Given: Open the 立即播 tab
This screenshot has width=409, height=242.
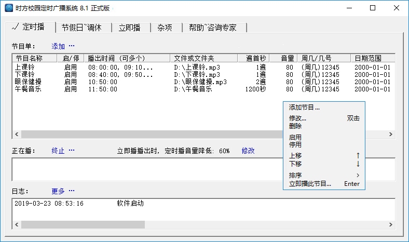Looking at the screenshot, I should [x=129, y=28].
